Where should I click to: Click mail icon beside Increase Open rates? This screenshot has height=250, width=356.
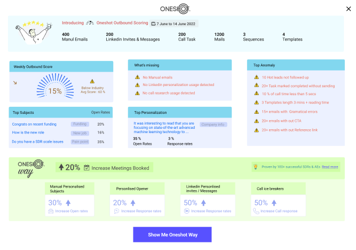pyautogui.click(x=51, y=211)
